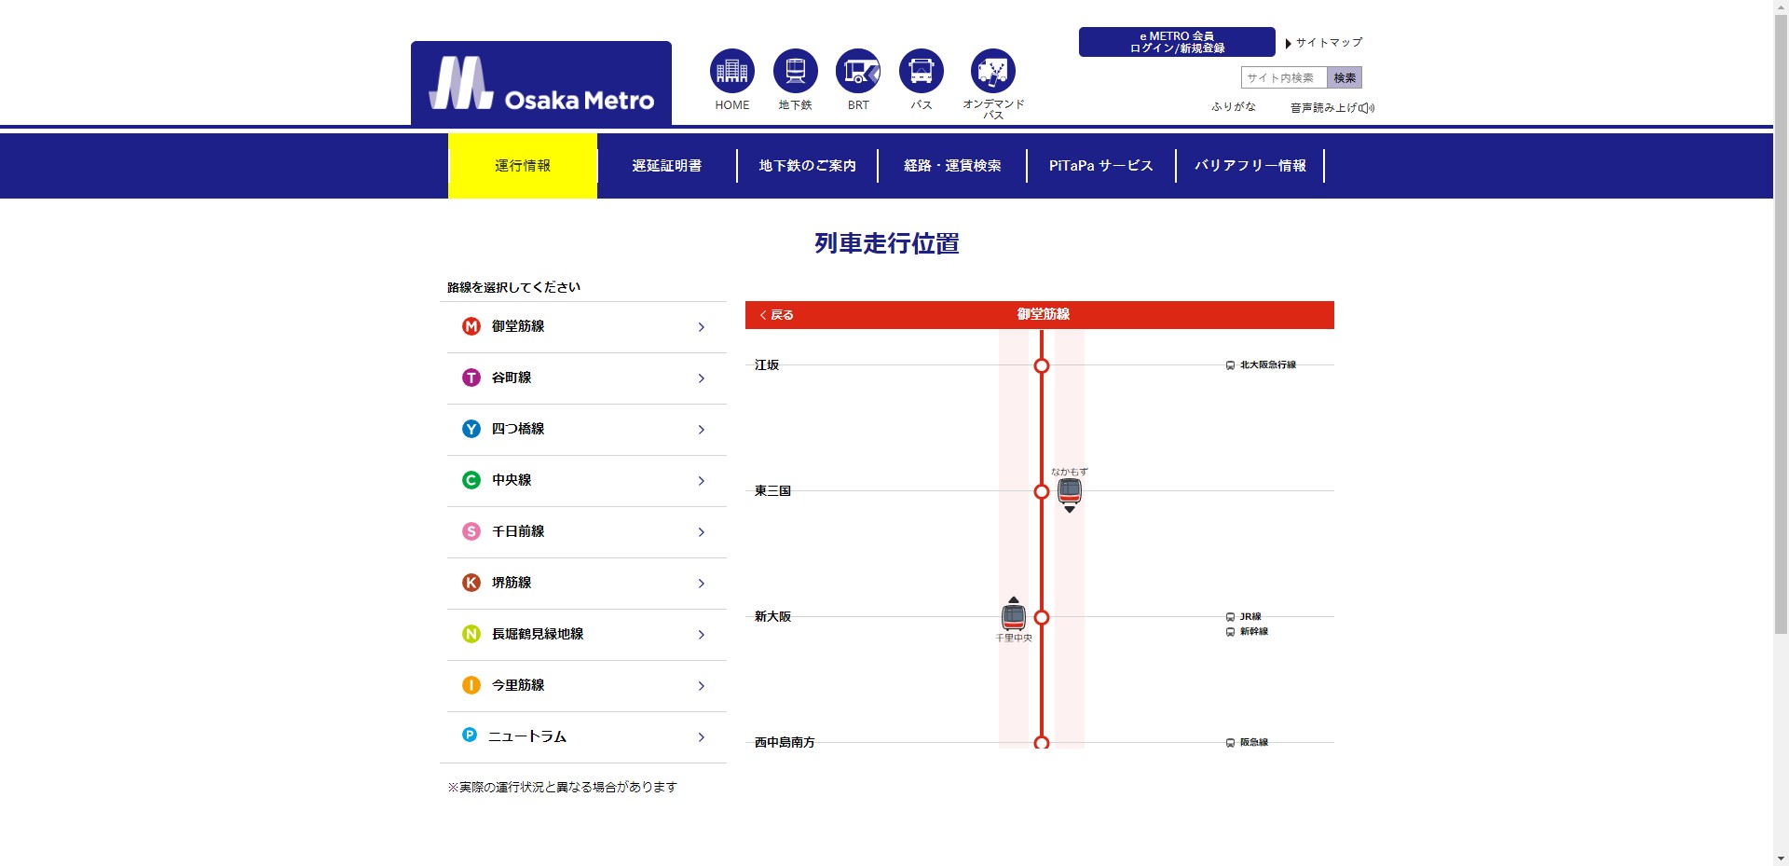1789x866 pixels.
Task: Click the e METRO 会員 login button
Action: 1176,42
